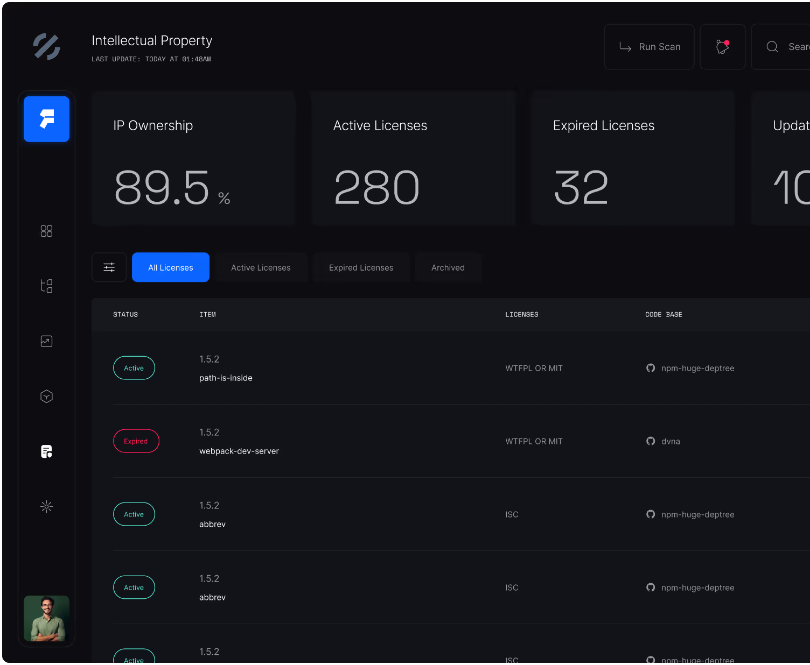Click the Last Update timestamp text
Viewport: 810px width, 665px height.
(151, 59)
